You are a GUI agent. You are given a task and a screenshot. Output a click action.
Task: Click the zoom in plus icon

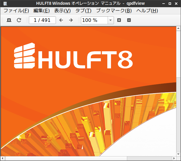pyautogui.click(x=119, y=20)
